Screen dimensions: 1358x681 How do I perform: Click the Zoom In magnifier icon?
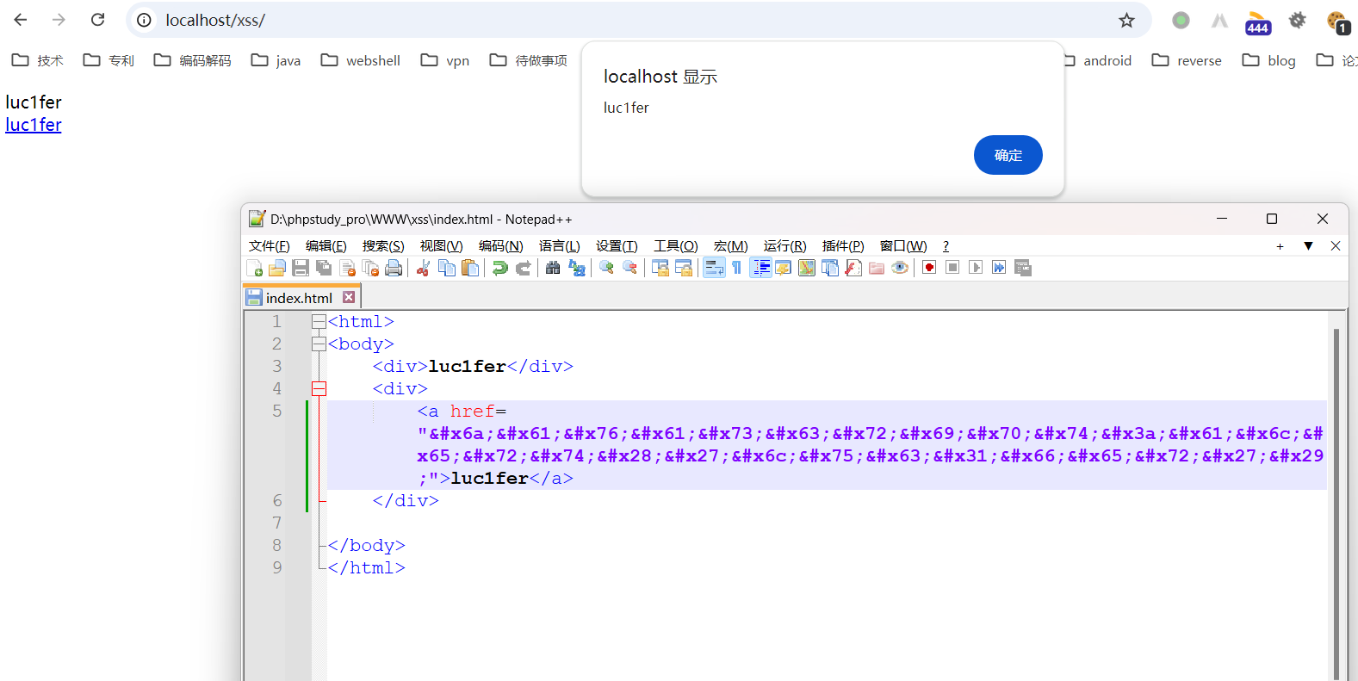pos(606,268)
